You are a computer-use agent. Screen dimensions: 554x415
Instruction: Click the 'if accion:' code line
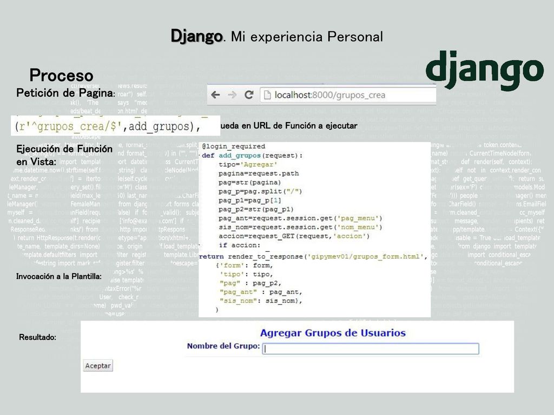tap(239, 245)
